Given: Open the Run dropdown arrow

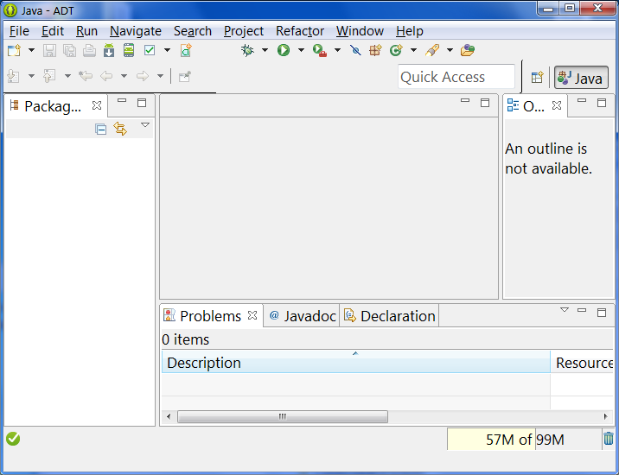Looking at the screenshot, I should [301, 50].
